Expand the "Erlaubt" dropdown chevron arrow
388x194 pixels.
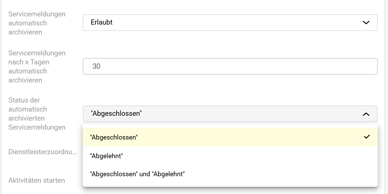coord(366,23)
